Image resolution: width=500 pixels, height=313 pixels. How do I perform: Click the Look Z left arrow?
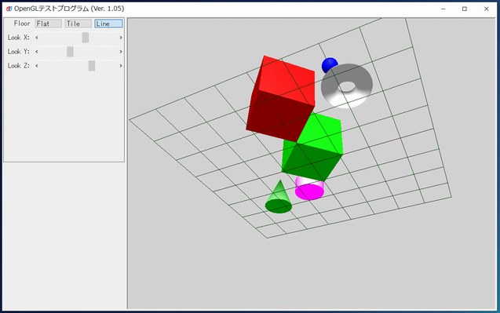pyautogui.click(x=37, y=66)
